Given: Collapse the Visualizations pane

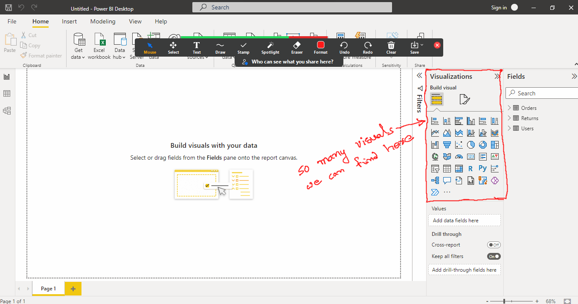Looking at the screenshot, I should [x=497, y=77].
